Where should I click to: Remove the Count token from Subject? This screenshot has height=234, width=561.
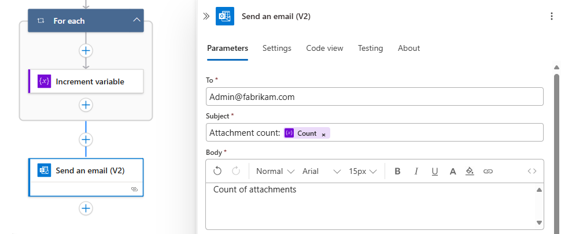coord(324,134)
